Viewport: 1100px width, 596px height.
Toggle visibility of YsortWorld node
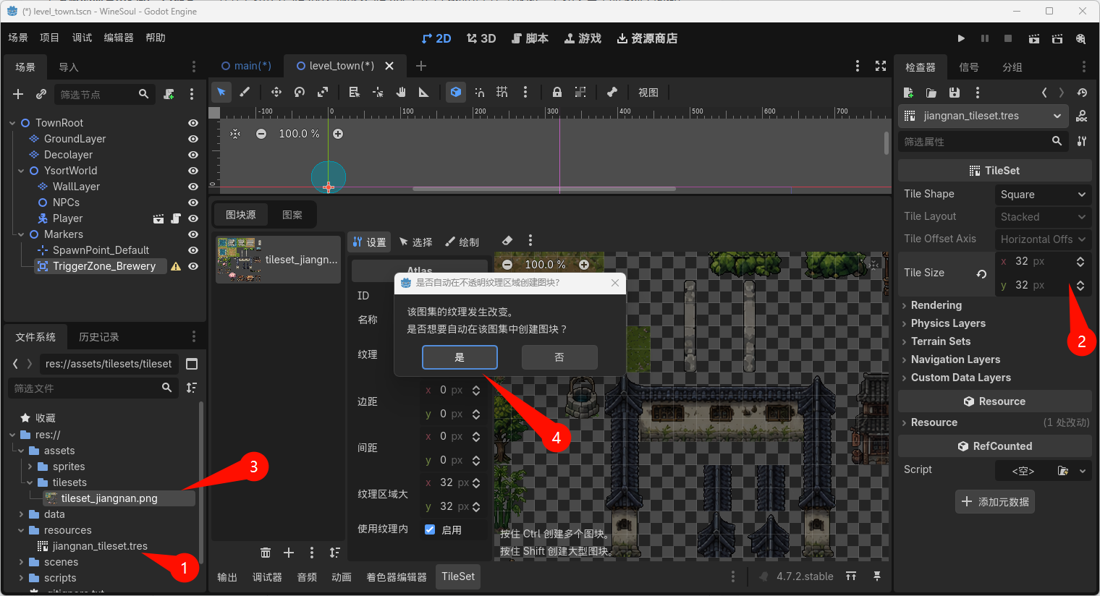[193, 171]
